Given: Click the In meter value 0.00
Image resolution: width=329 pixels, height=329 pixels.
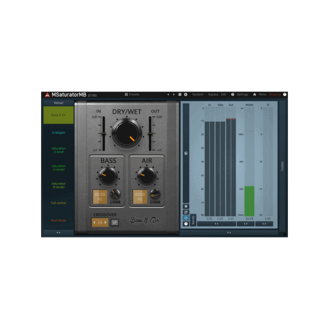Looking at the screenshot, I should pyautogui.click(x=209, y=219).
